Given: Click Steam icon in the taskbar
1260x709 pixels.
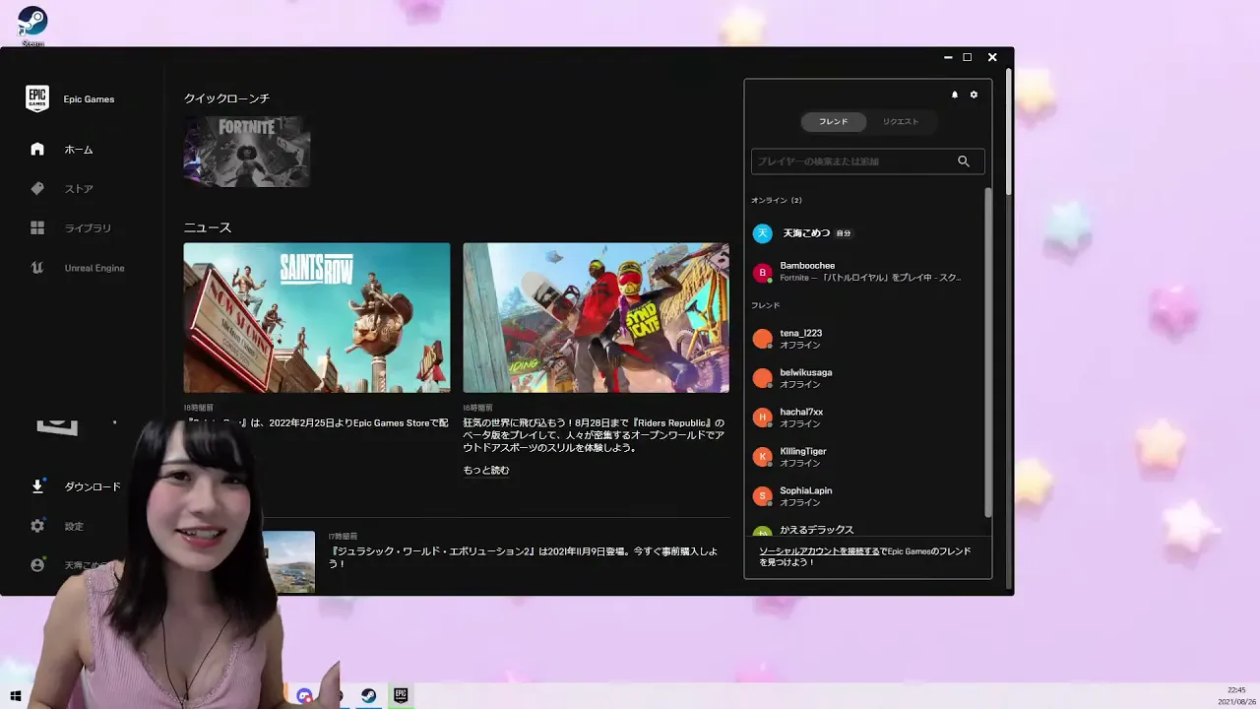Looking at the screenshot, I should click(x=368, y=696).
